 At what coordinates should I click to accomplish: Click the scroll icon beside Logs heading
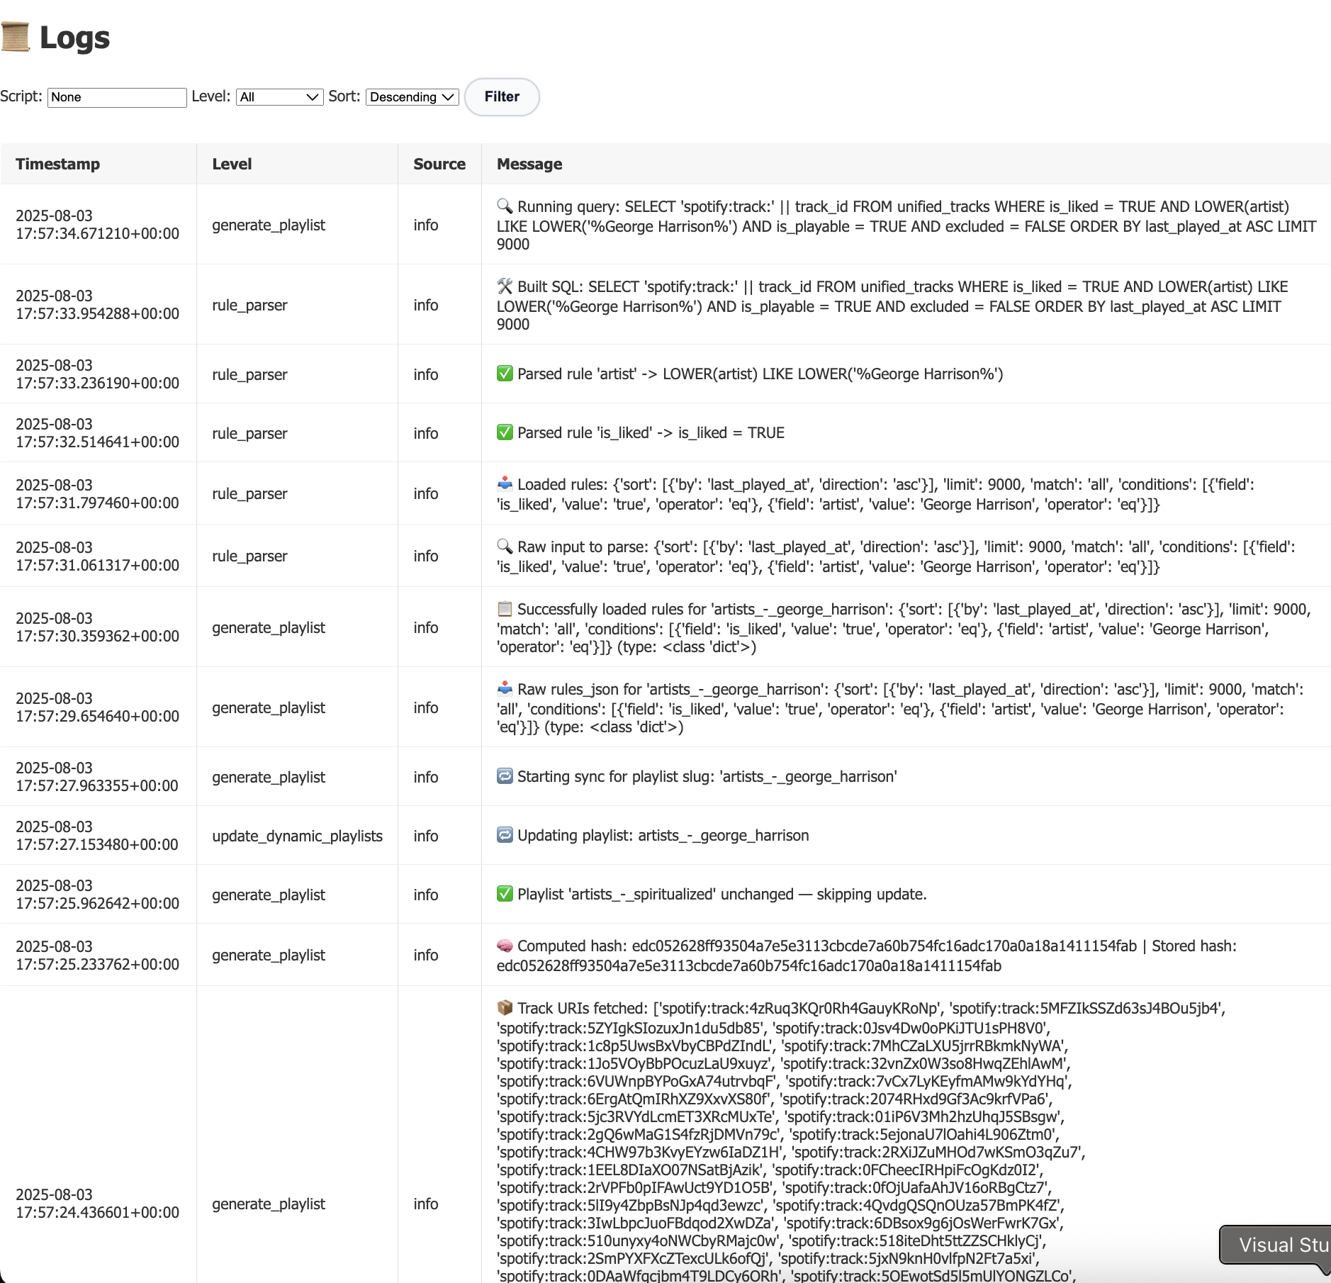point(17,37)
